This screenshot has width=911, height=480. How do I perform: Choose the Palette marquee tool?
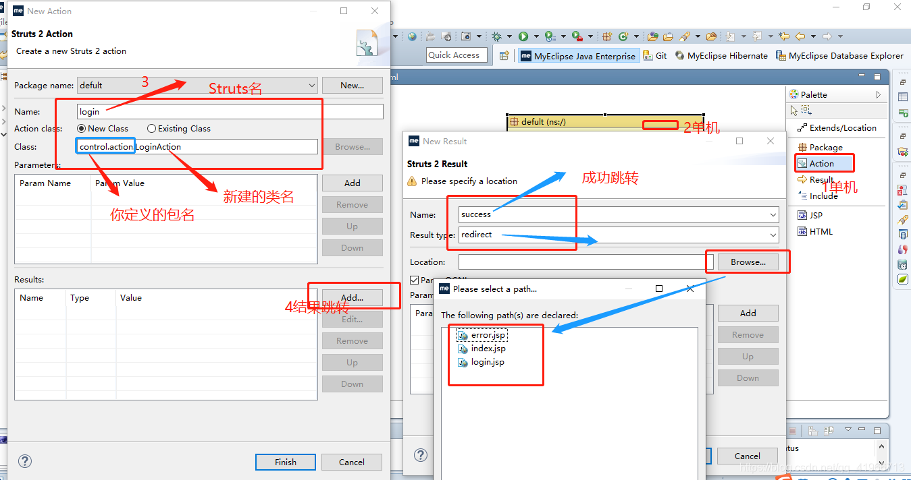[x=806, y=110]
